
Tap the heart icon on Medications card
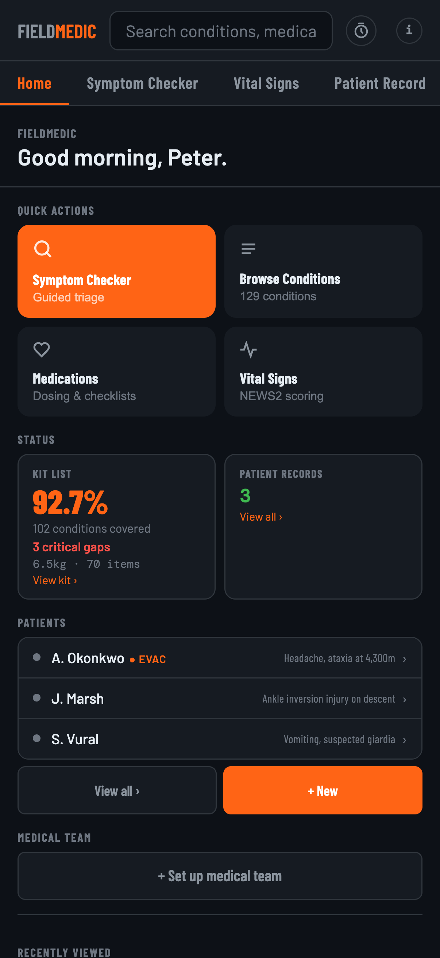(x=42, y=350)
